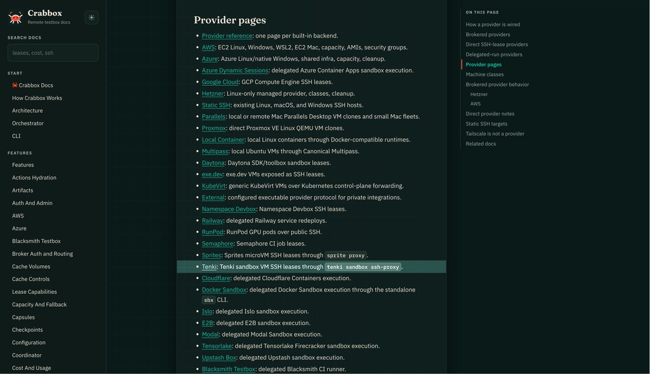Open Actions Hydration in sidebar
This screenshot has height=374, width=650.
click(x=34, y=178)
